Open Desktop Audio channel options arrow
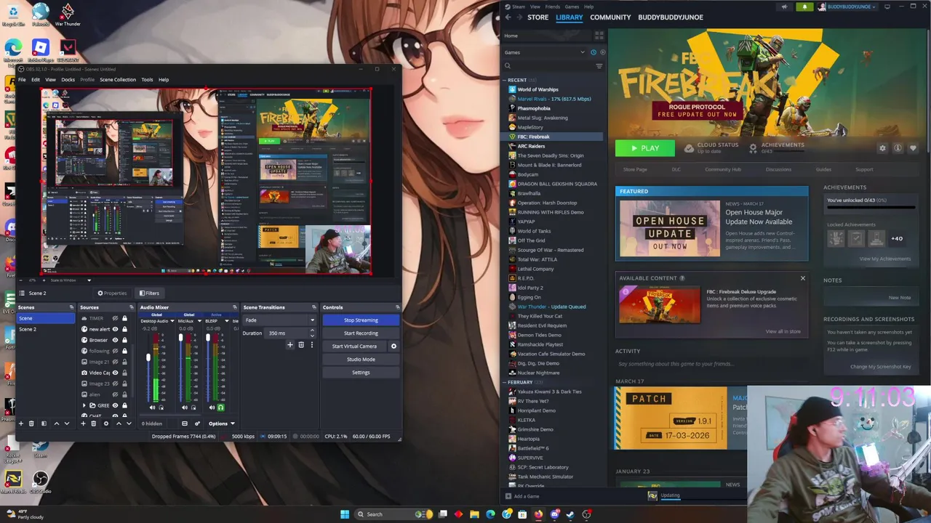 [172, 321]
